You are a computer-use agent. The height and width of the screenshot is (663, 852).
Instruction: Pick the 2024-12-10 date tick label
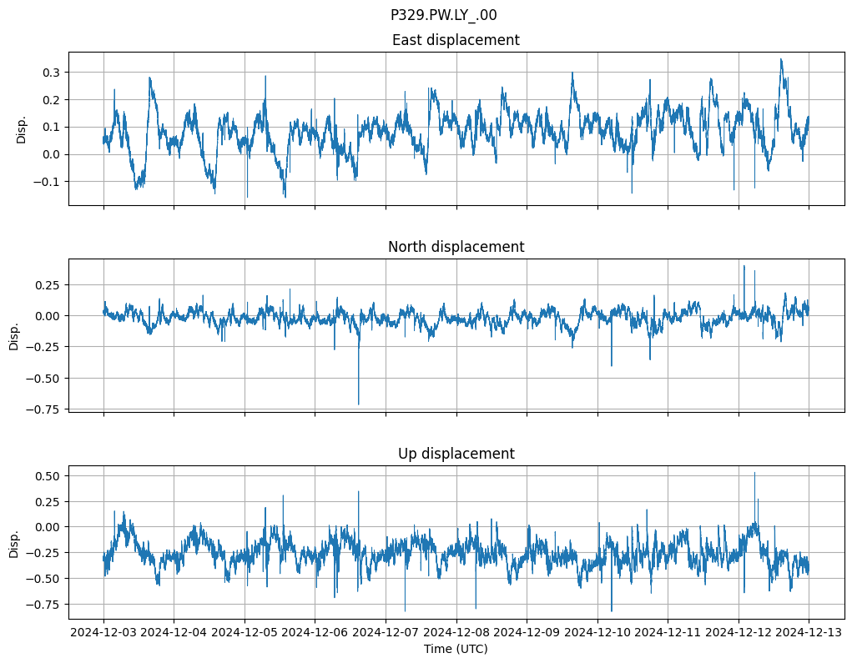tap(597, 633)
